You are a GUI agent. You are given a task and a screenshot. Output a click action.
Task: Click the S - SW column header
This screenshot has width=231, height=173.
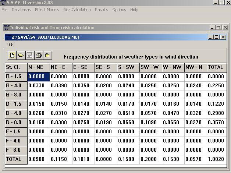pyautogui.click(x=128, y=67)
